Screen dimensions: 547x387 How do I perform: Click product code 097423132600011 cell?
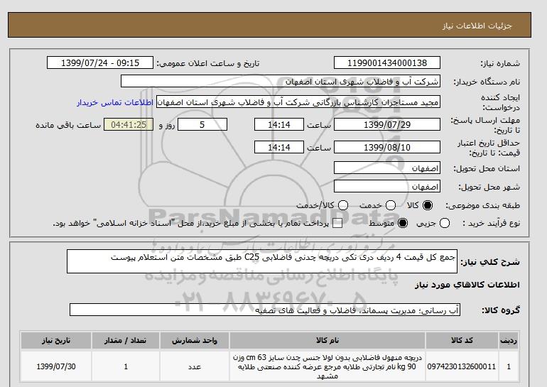(462, 366)
